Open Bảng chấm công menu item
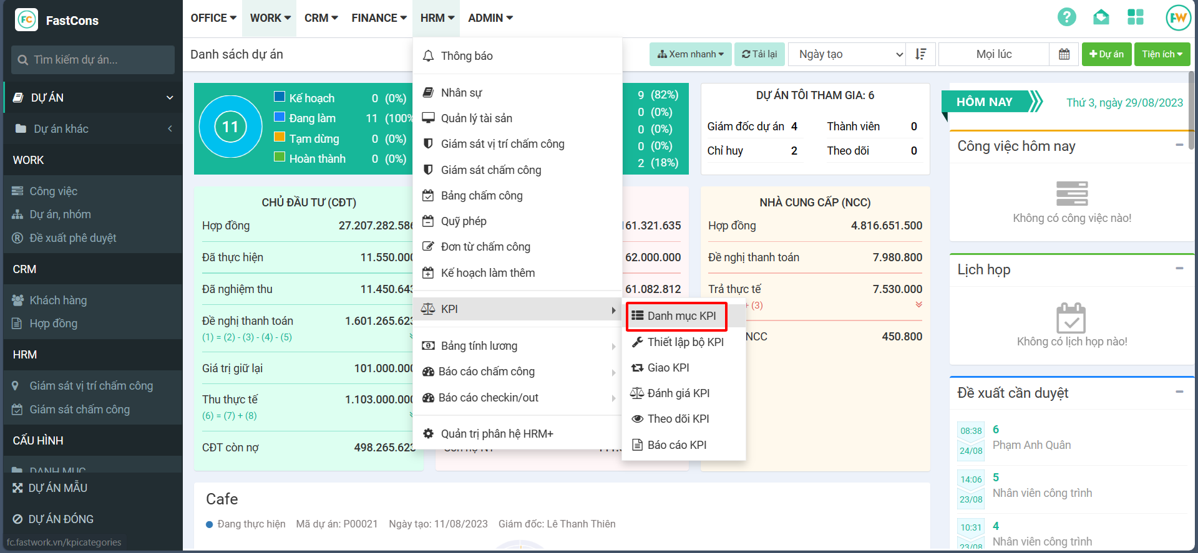 click(x=481, y=196)
